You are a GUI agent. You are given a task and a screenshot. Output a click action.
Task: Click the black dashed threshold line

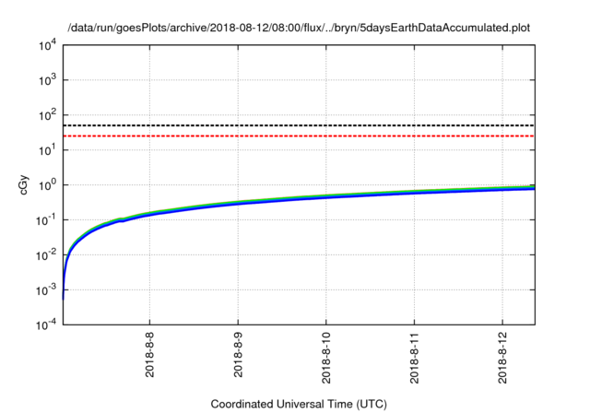299,125
